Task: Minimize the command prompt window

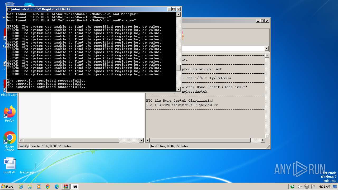Action: point(170,9)
